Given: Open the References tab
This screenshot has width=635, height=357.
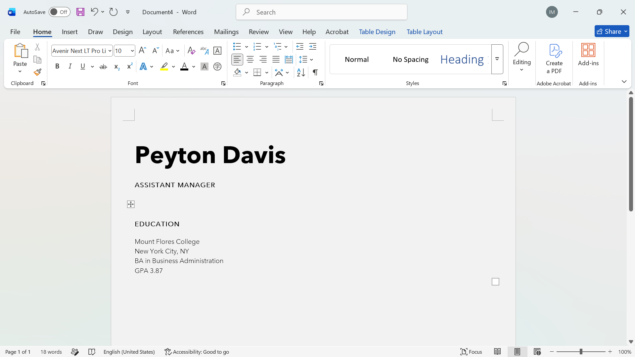Looking at the screenshot, I should coord(188,32).
